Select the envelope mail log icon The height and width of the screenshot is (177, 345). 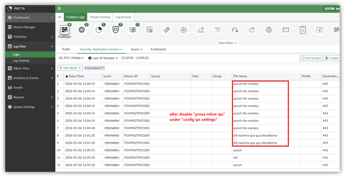tap(286, 30)
